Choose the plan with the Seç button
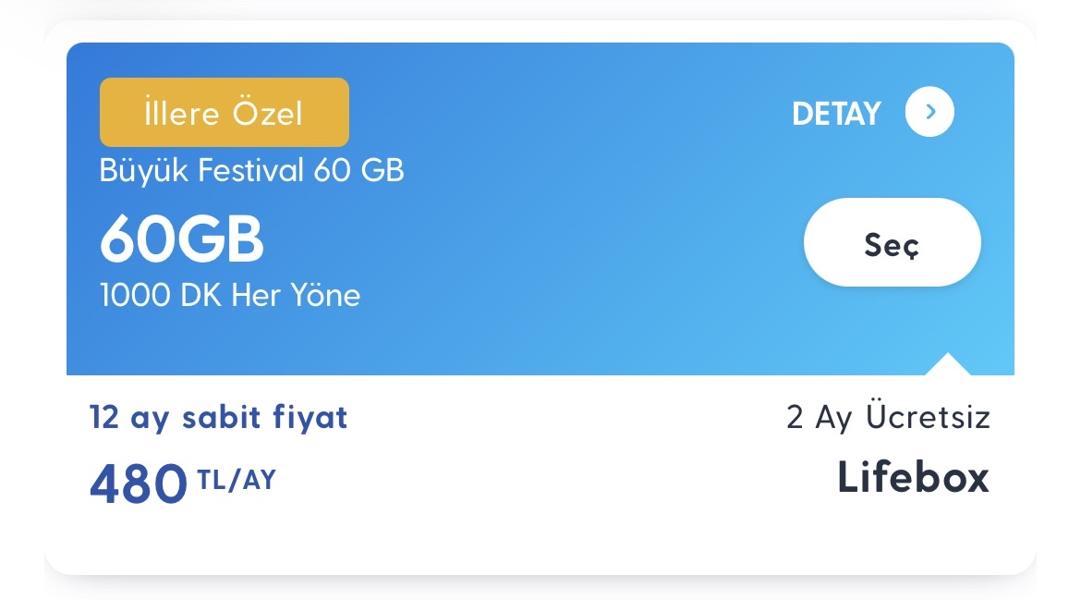The height and width of the screenshot is (600, 1081). point(893,242)
